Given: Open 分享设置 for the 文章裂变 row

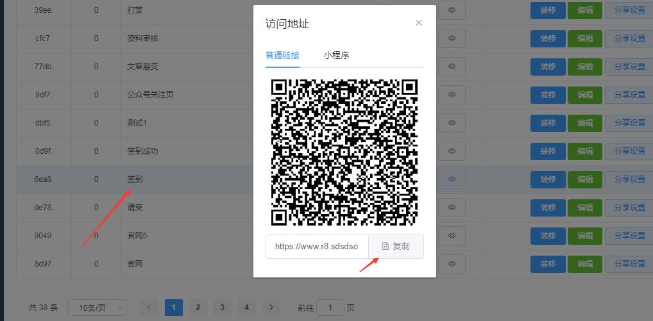Looking at the screenshot, I should (x=629, y=67).
